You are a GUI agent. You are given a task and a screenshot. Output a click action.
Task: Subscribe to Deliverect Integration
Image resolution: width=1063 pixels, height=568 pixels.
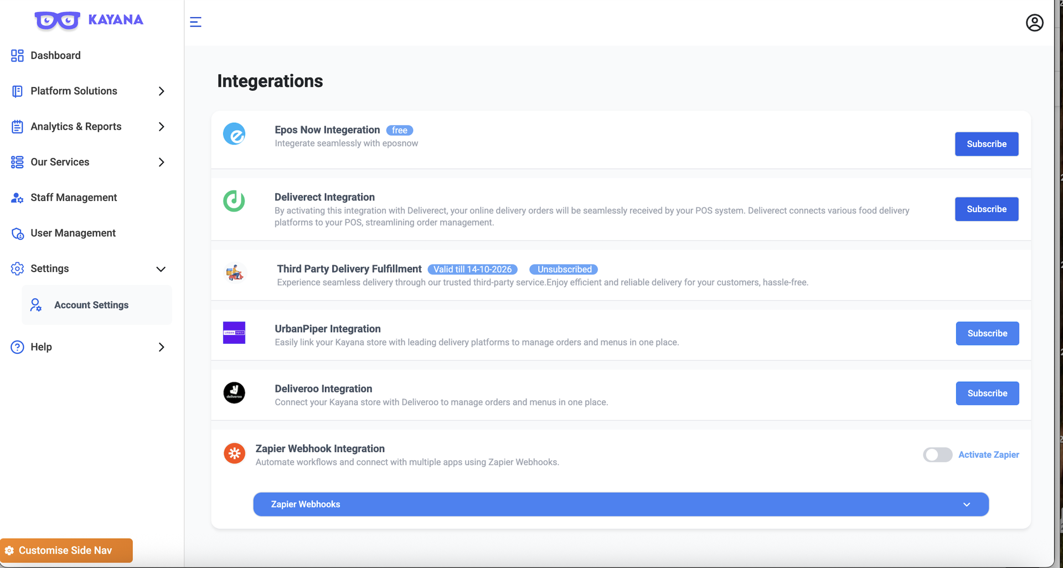(986, 209)
